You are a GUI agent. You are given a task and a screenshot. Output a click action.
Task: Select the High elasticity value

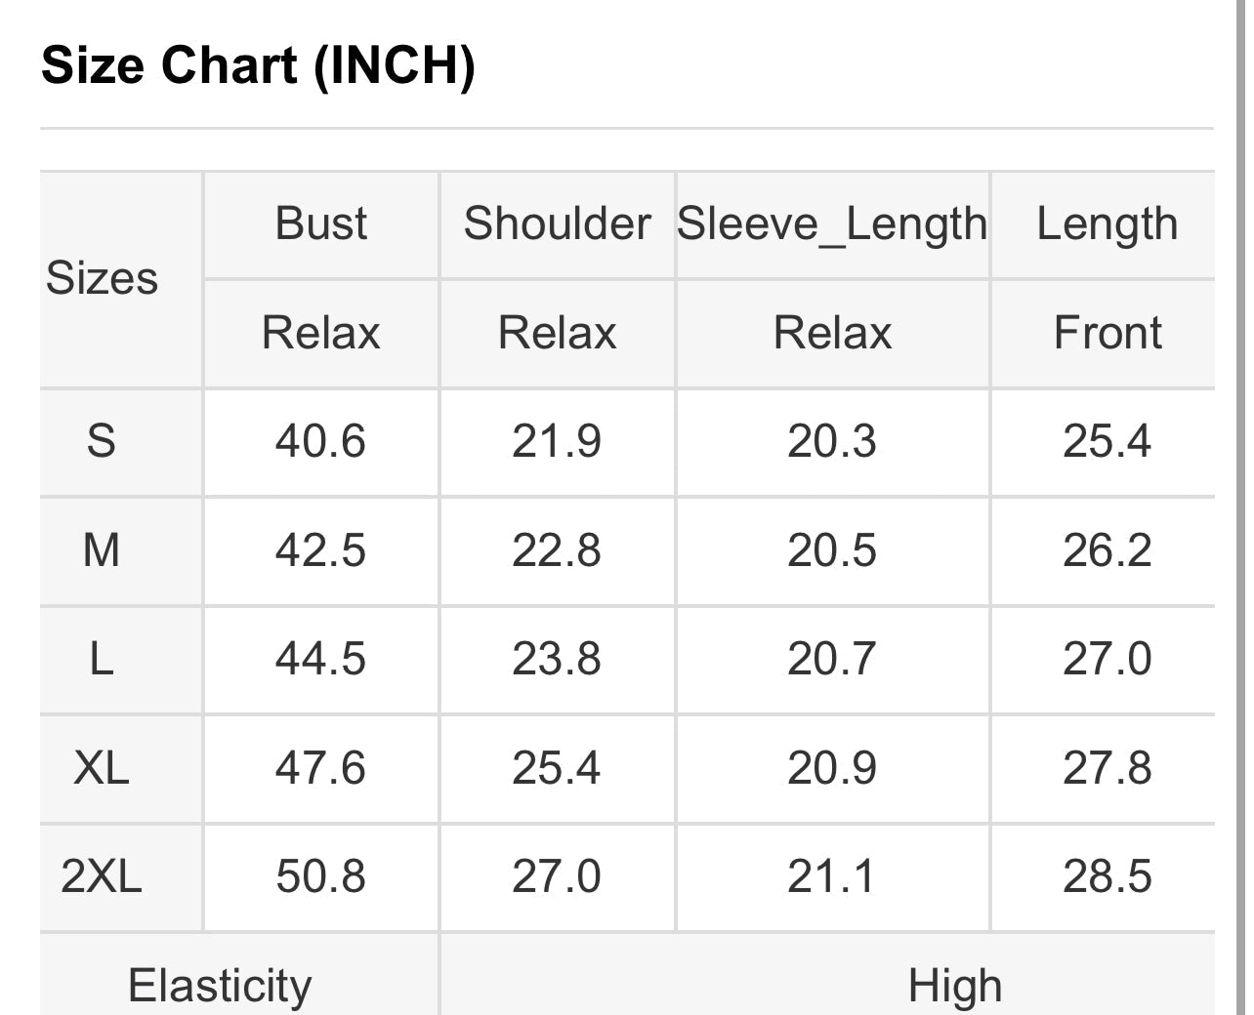pyautogui.click(x=954, y=985)
